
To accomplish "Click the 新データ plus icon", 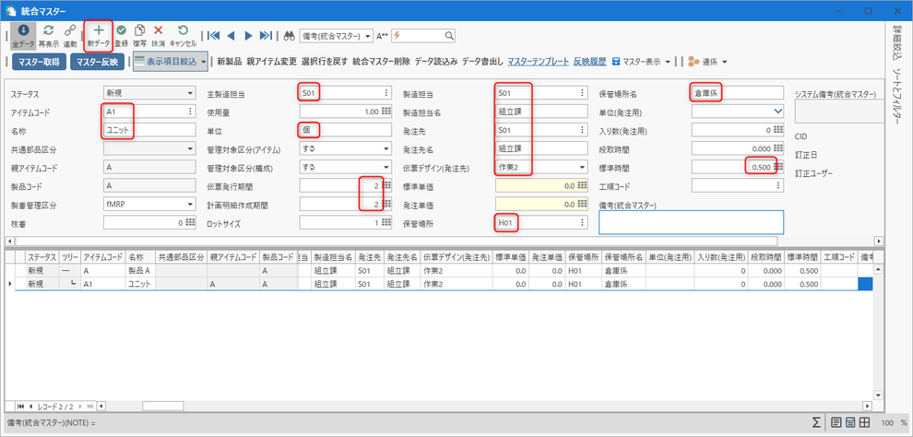I will click(99, 30).
